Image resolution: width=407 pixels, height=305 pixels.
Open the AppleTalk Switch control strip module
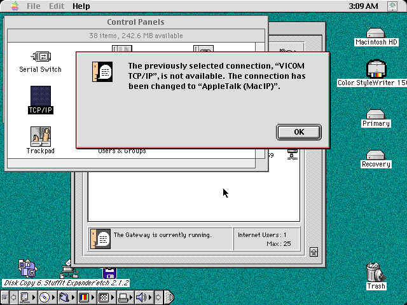click(x=28, y=297)
